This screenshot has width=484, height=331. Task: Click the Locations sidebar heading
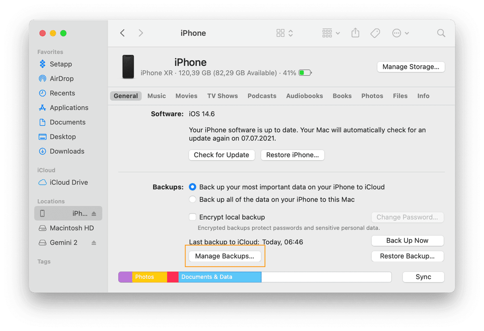[x=51, y=202]
